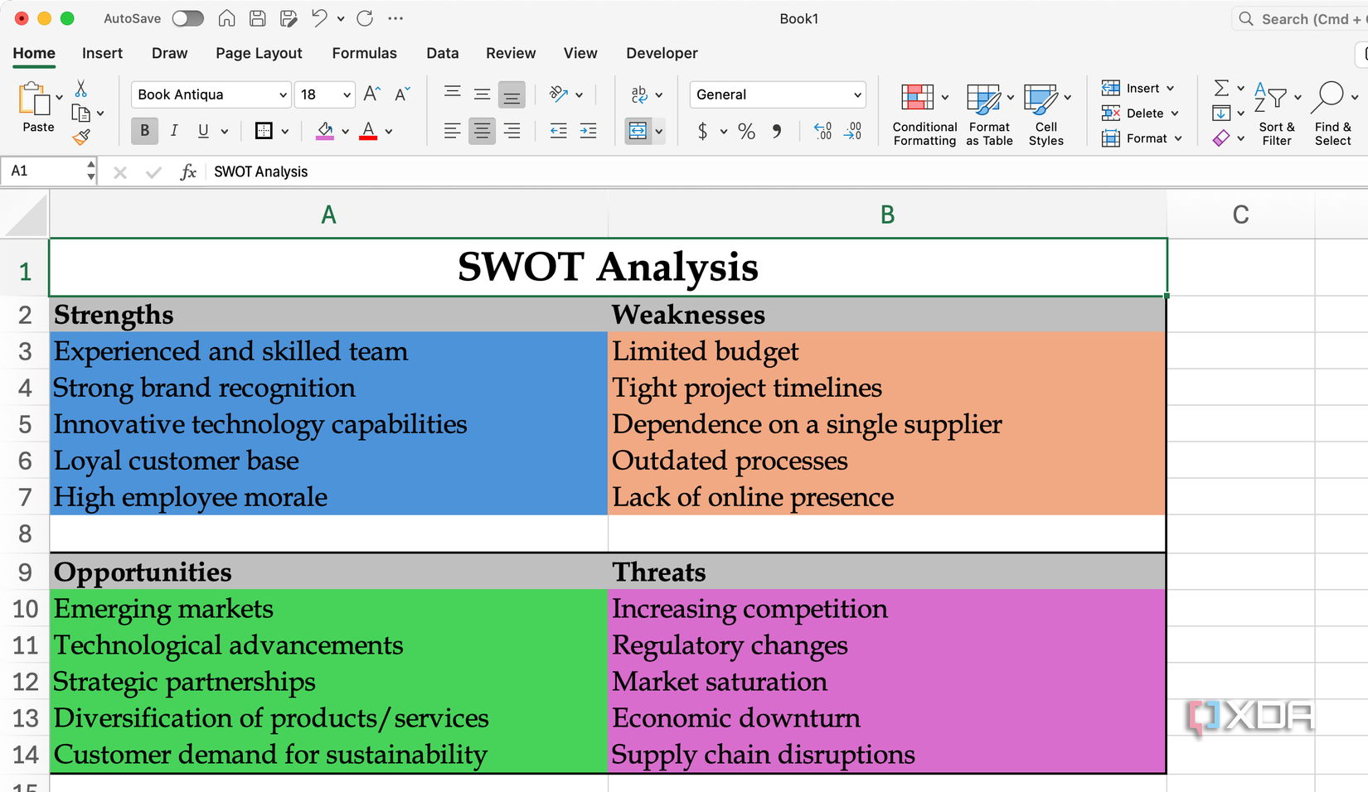
Task: Apply Percent Style format
Action: click(x=746, y=131)
